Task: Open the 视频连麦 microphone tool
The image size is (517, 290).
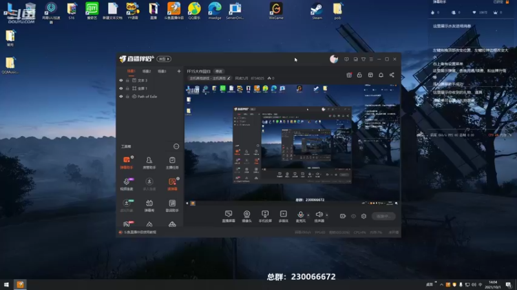Action: [126, 184]
